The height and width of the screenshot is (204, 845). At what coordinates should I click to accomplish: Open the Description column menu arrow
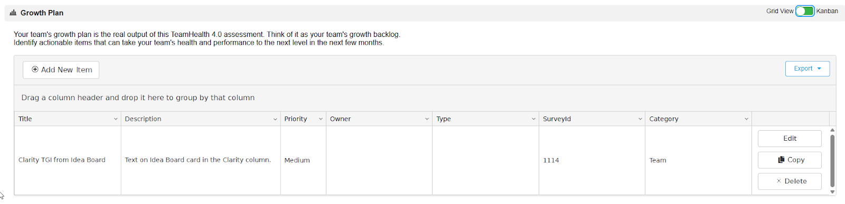tap(275, 119)
